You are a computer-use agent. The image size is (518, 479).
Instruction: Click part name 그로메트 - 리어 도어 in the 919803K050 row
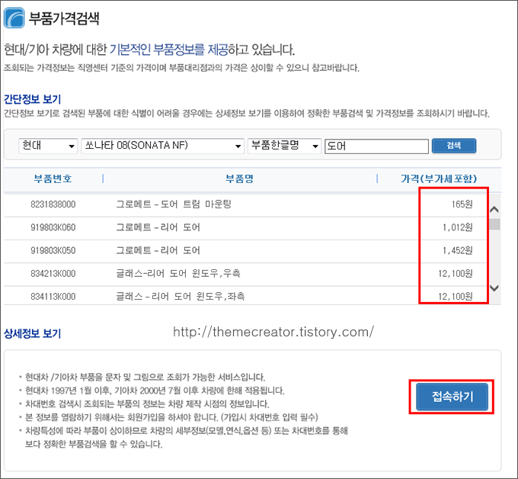(x=158, y=250)
